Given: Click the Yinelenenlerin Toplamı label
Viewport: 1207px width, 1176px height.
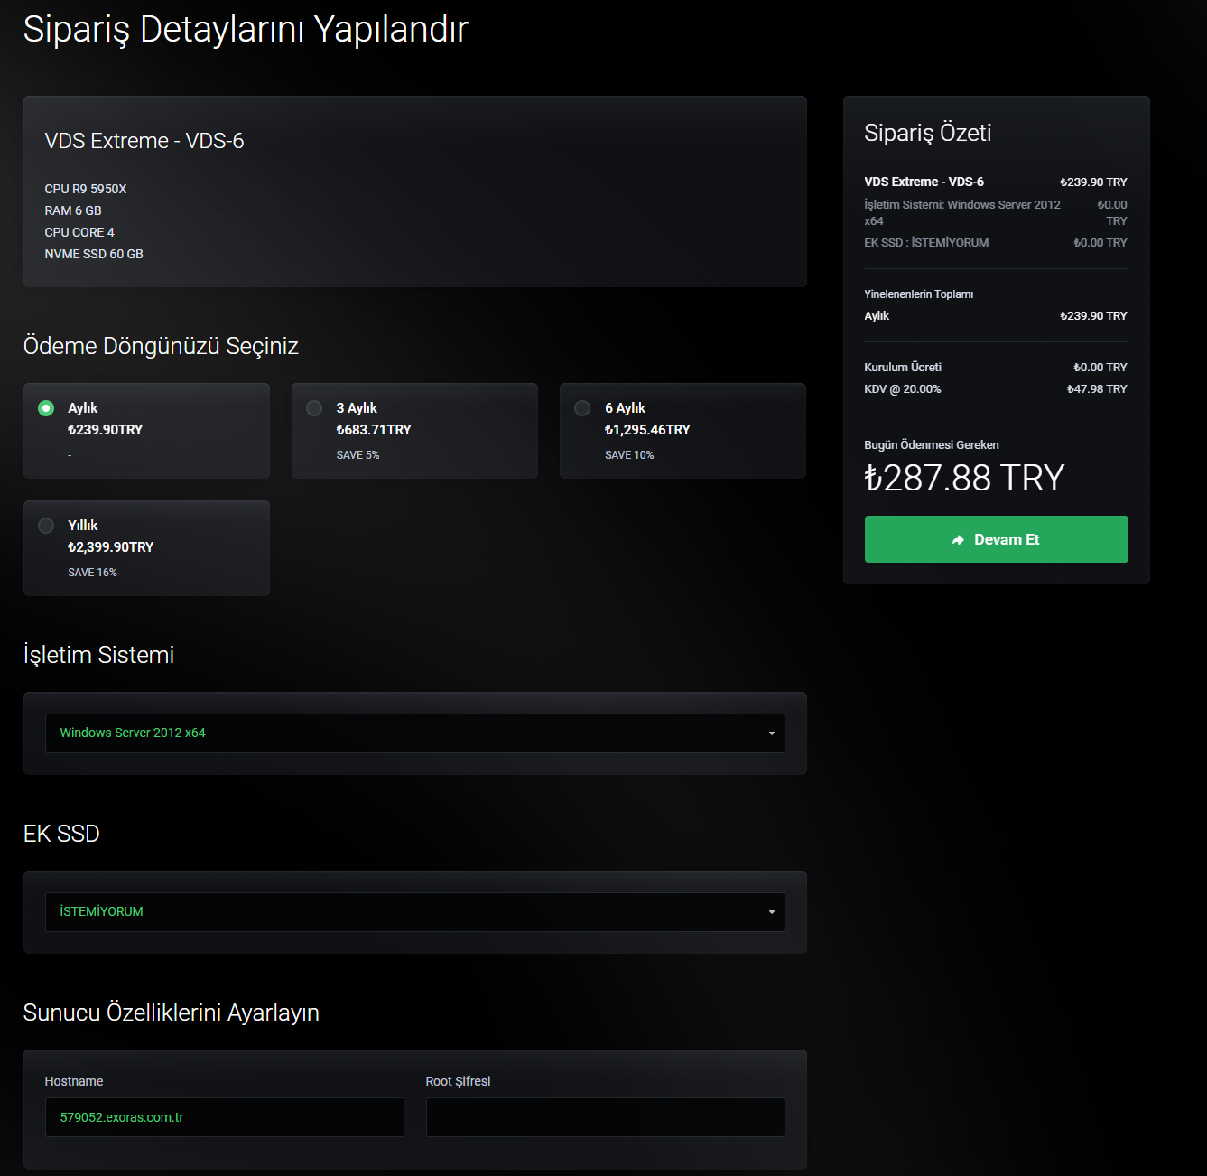Looking at the screenshot, I should point(919,294).
